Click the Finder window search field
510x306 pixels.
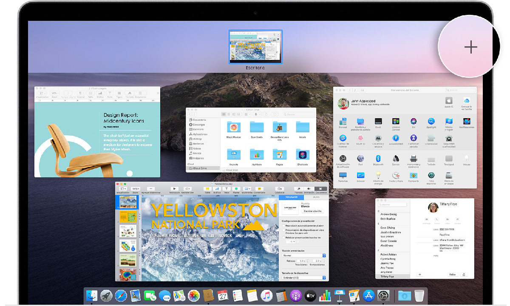point(298,114)
